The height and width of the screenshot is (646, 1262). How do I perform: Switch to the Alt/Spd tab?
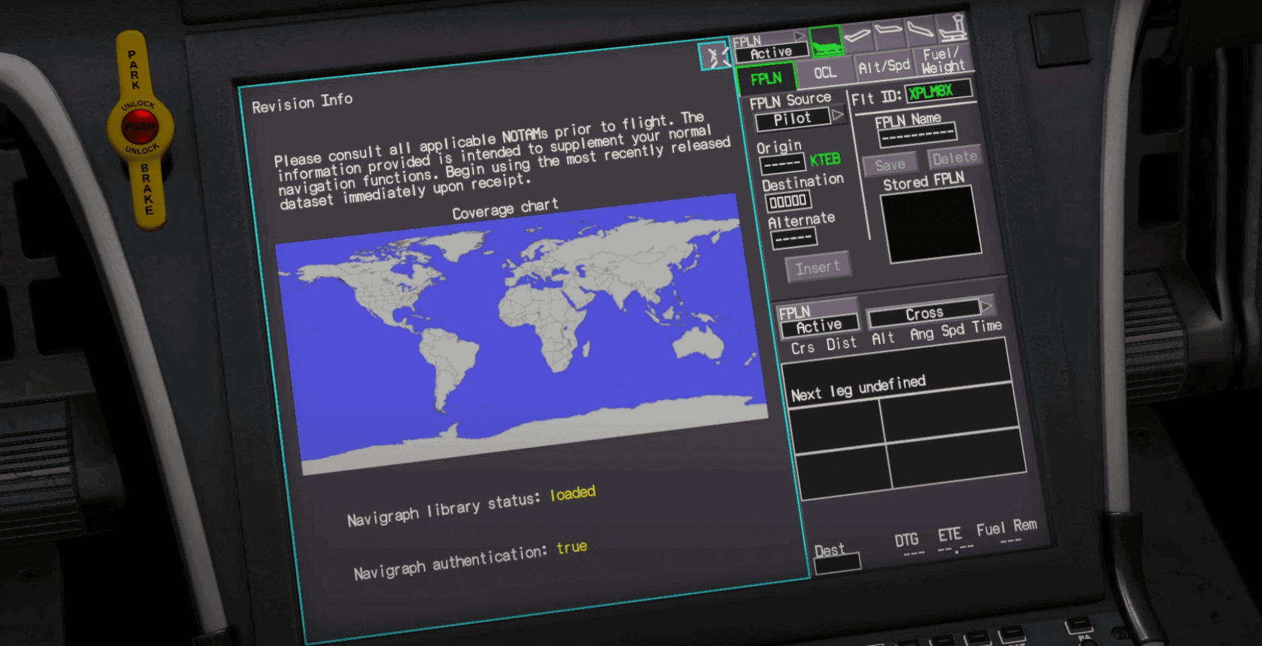click(x=884, y=67)
